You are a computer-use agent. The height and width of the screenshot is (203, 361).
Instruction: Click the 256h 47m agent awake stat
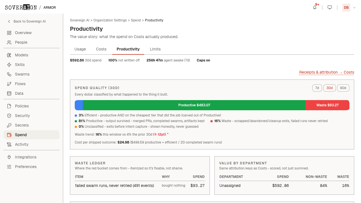tap(168, 60)
